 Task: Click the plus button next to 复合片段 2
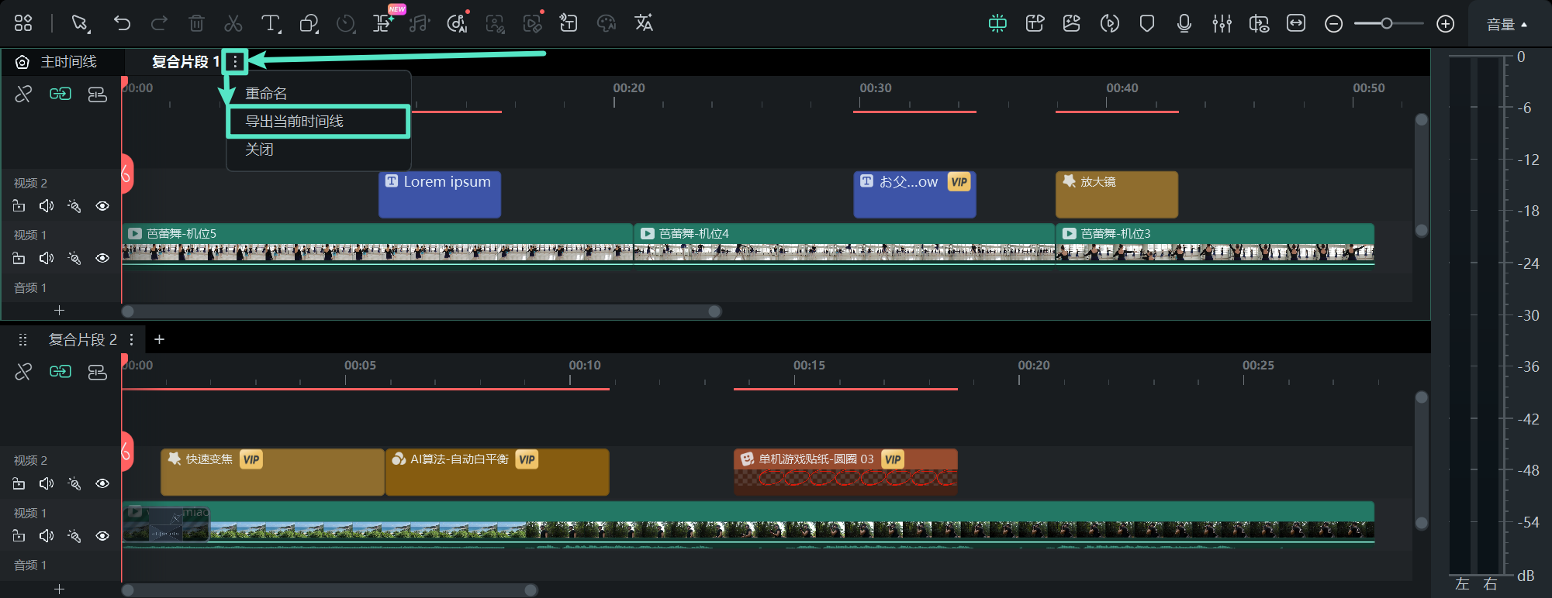[160, 339]
